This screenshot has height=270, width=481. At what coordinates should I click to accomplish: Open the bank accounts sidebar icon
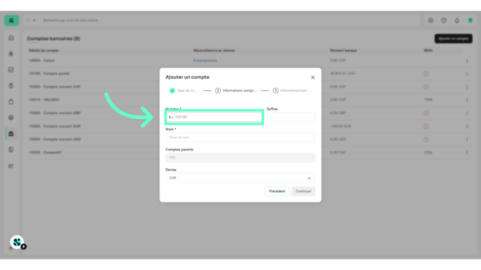pos(11,134)
